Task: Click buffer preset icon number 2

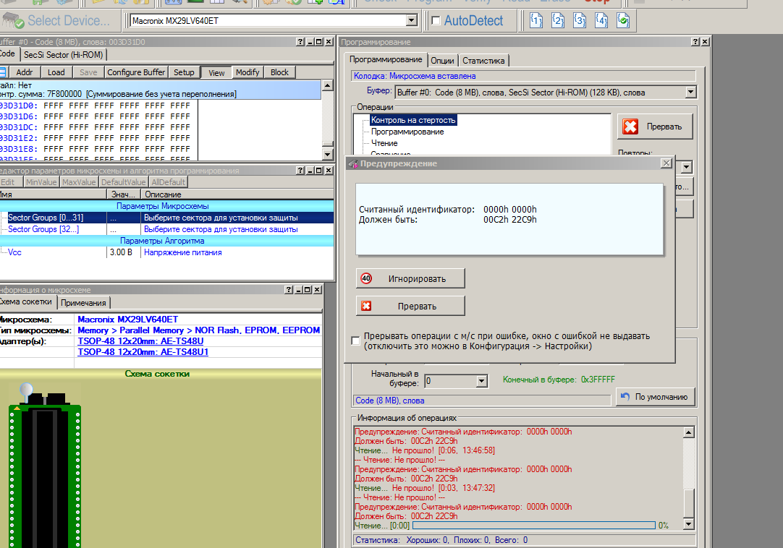Action: tap(558, 20)
